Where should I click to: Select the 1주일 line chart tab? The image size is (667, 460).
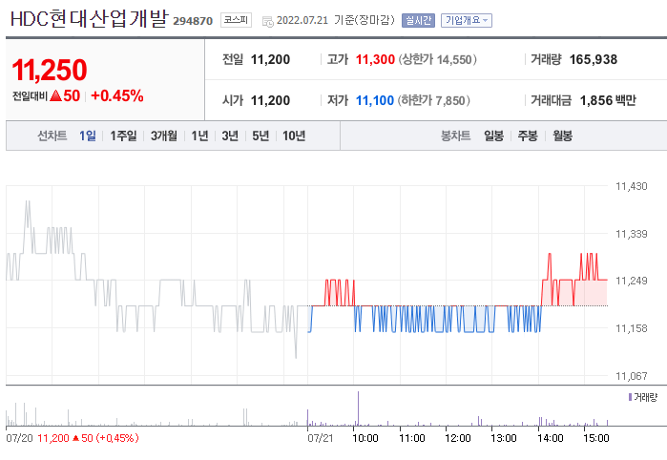(x=123, y=136)
